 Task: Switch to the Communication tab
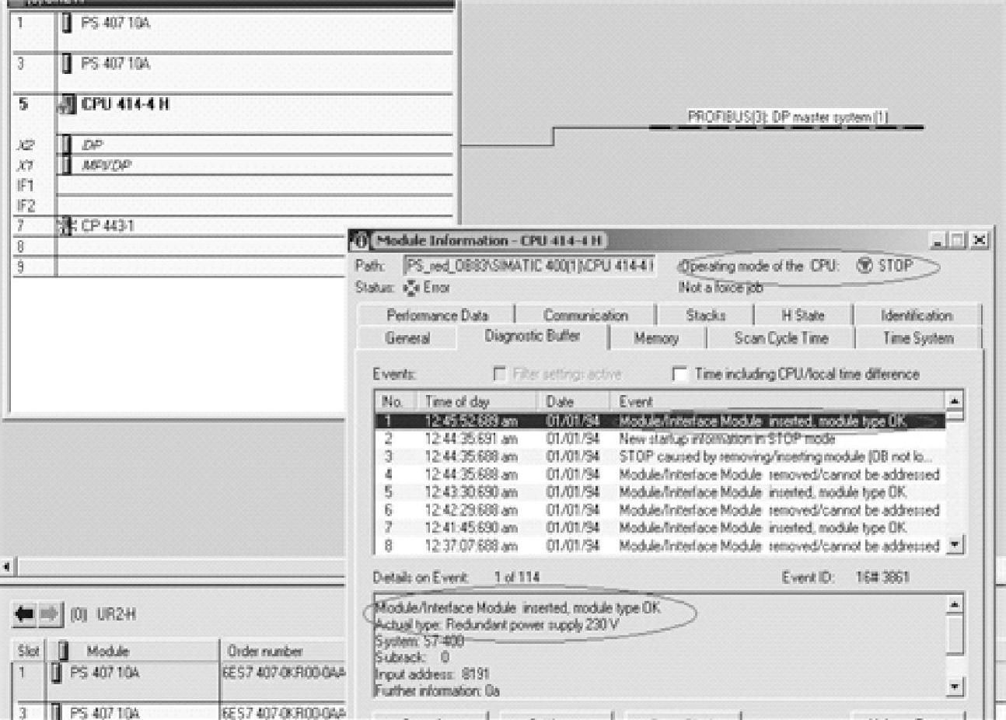(x=586, y=315)
